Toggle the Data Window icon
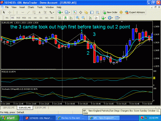This screenshot has height=121, width=161. (x=81, y=12)
